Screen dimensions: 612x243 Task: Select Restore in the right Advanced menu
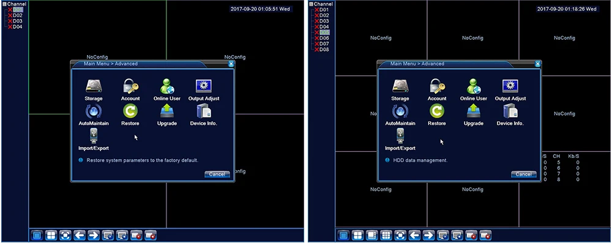437,115
